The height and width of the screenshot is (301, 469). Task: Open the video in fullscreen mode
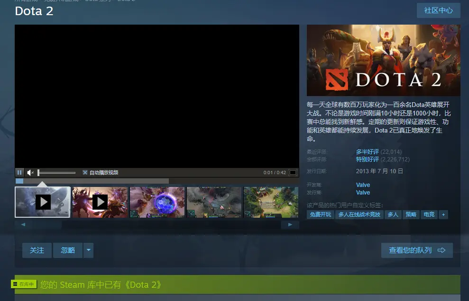tap(293, 173)
